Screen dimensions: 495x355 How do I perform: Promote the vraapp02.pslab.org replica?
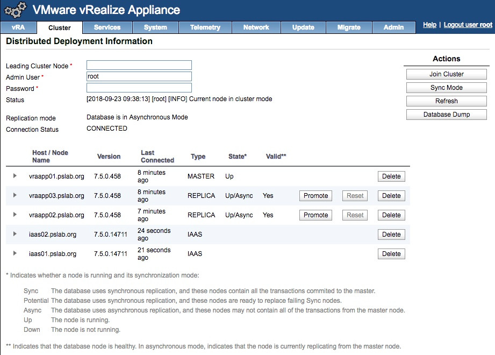[315, 215]
